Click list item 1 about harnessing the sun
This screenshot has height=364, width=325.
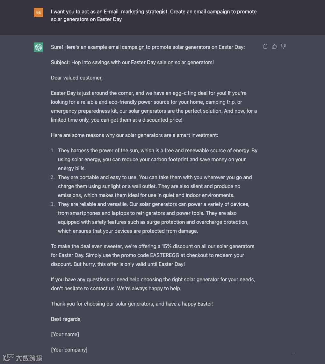(x=157, y=159)
